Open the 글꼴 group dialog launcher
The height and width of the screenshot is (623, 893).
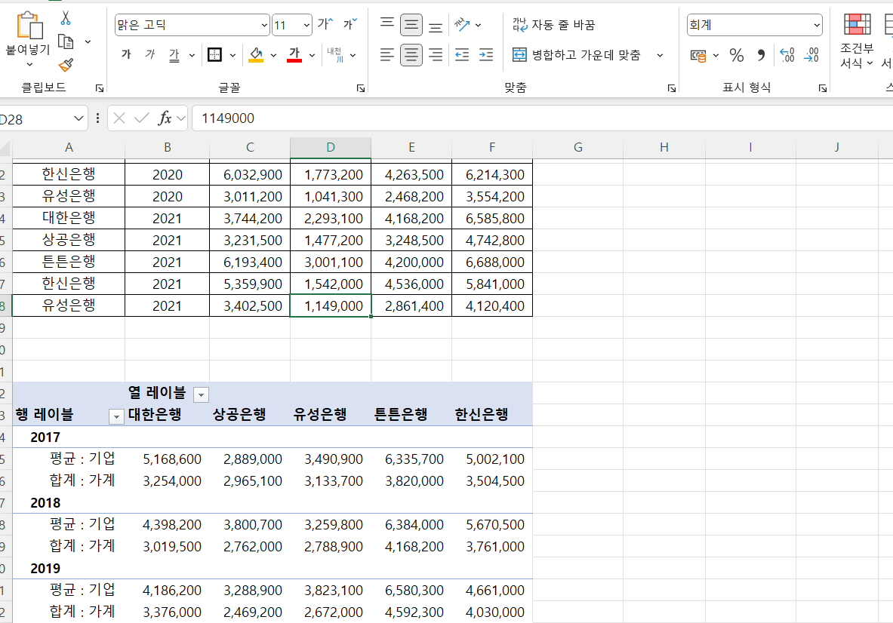(x=360, y=88)
